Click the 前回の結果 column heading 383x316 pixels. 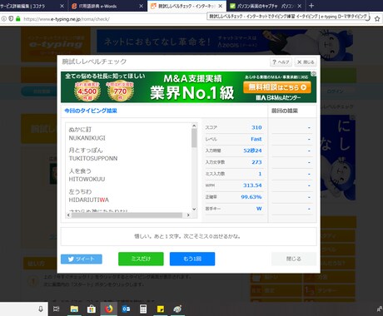click(285, 111)
